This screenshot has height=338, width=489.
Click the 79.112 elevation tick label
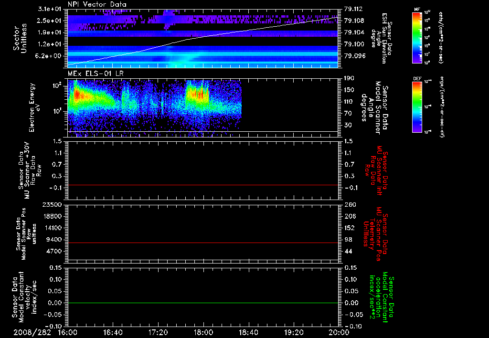point(354,9)
